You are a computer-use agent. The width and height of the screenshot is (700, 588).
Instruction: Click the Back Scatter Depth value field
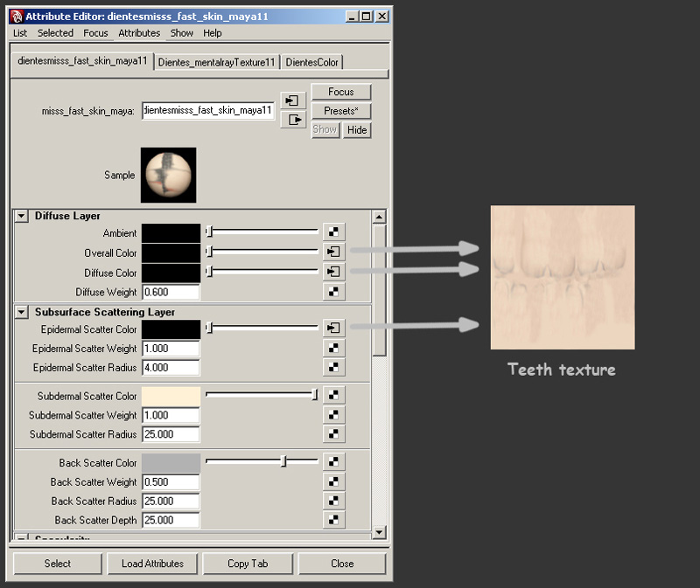[171, 520]
